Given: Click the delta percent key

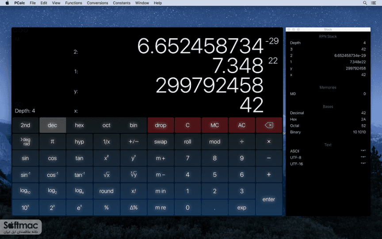Looking at the screenshot, I should [x=134, y=208].
